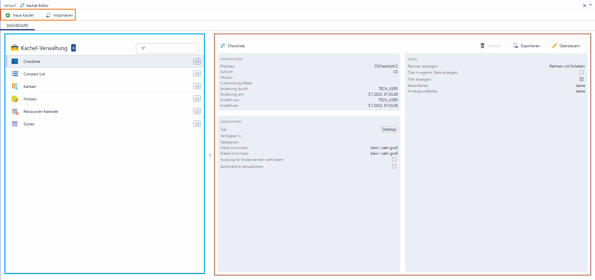This screenshot has width=595, height=280.
Task: Switch to the DASHBOARD tab
Action: pos(18,26)
